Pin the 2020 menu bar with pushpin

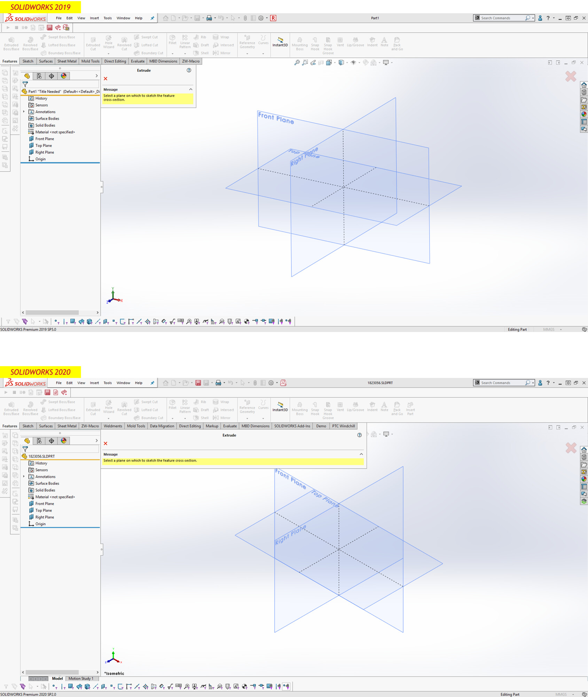point(152,383)
